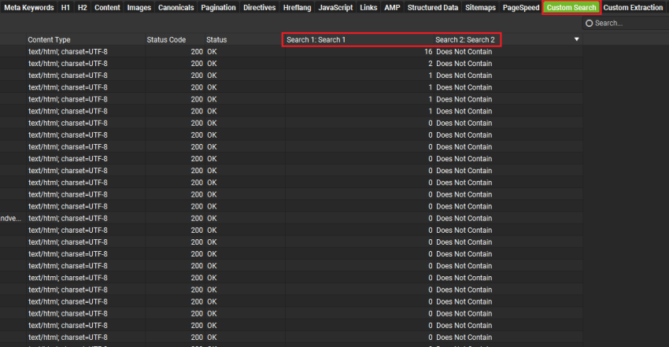Open the column options dropdown arrow
The image size is (669, 347).
(x=576, y=39)
